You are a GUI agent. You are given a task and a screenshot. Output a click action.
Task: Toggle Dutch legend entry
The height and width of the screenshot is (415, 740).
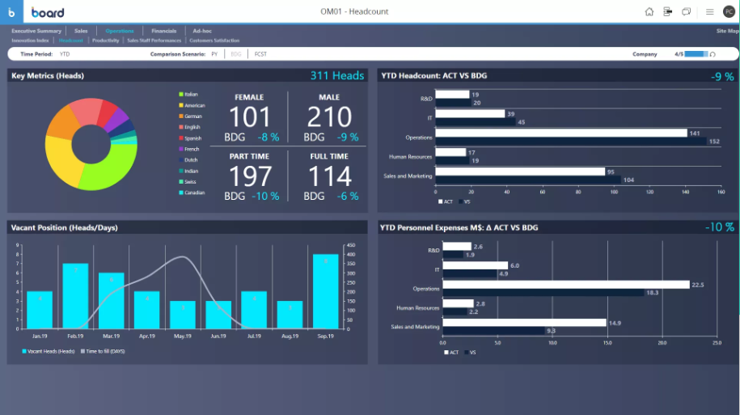[188, 160]
